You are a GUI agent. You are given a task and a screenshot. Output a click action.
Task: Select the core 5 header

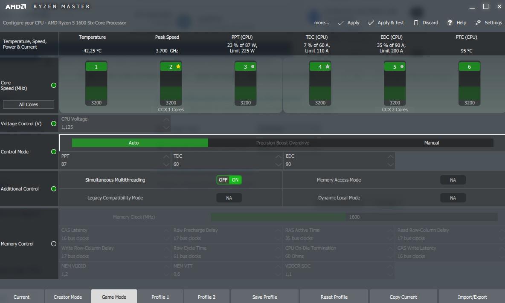pyautogui.click(x=395, y=66)
